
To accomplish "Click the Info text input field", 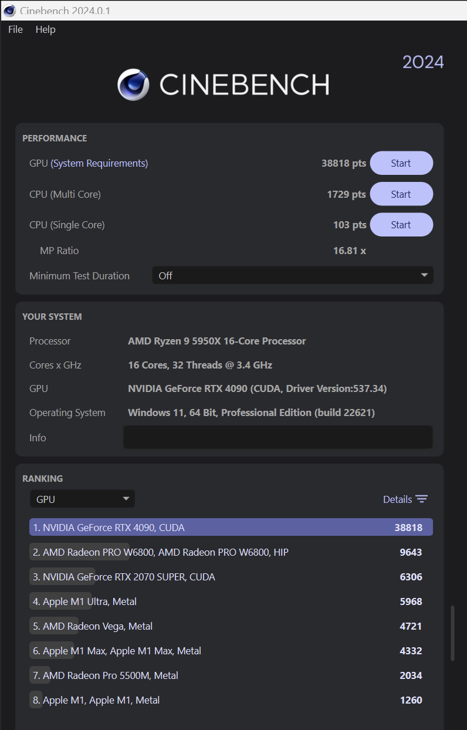I will [278, 437].
